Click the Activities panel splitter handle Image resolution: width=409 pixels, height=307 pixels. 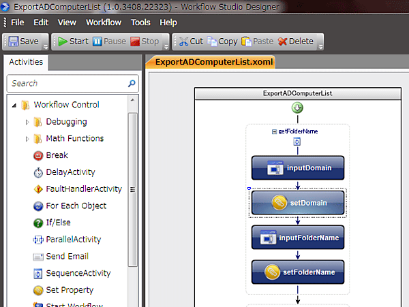[x=143, y=180]
